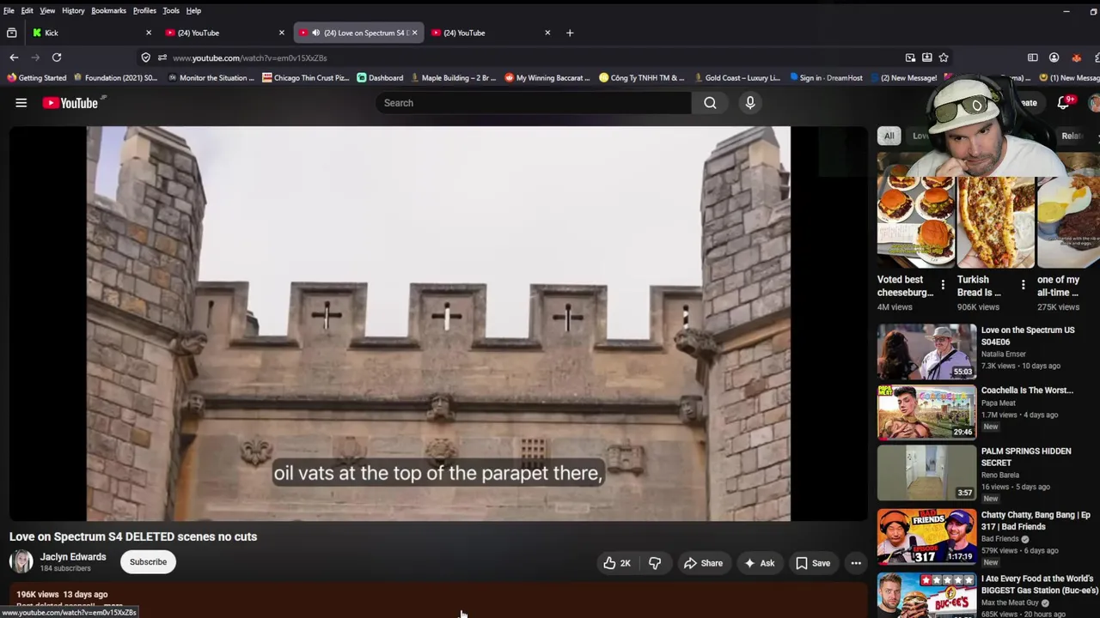Open the Firefox account icon
1100x618 pixels.
tap(1054, 58)
